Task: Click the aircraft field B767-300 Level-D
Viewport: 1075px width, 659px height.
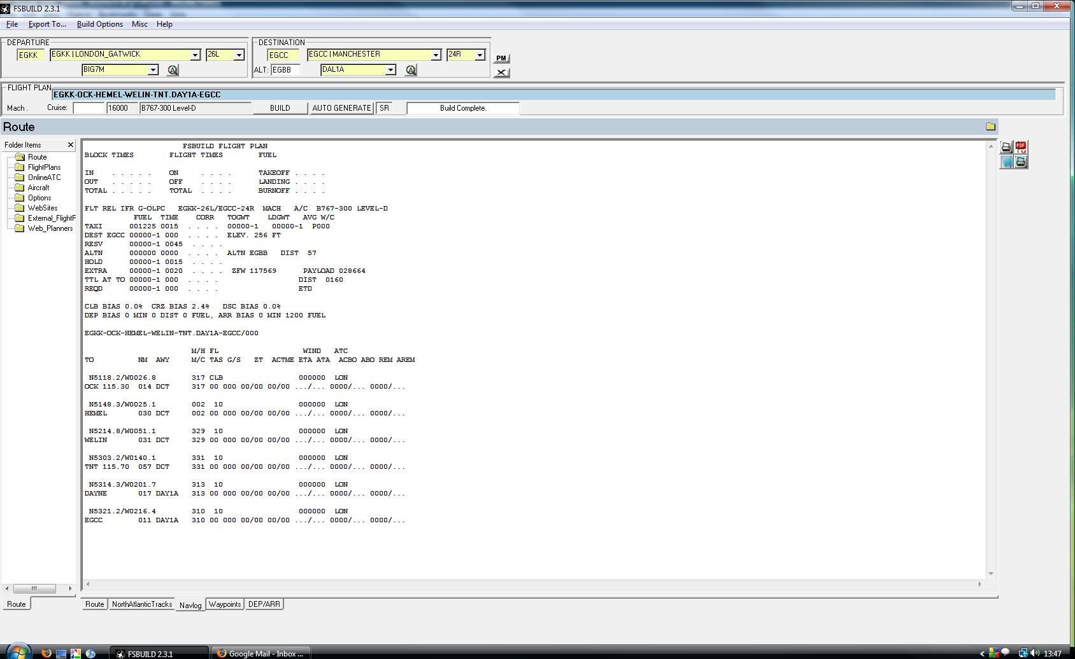Action: [x=196, y=108]
